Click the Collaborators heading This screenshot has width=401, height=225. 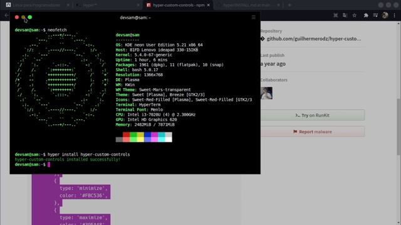click(274, 80)
